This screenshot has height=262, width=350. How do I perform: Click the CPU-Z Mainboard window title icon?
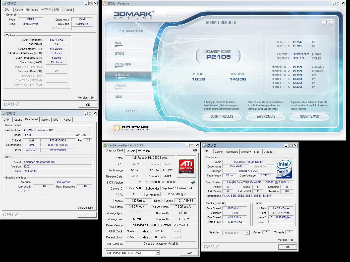click(x=3, y=113)
